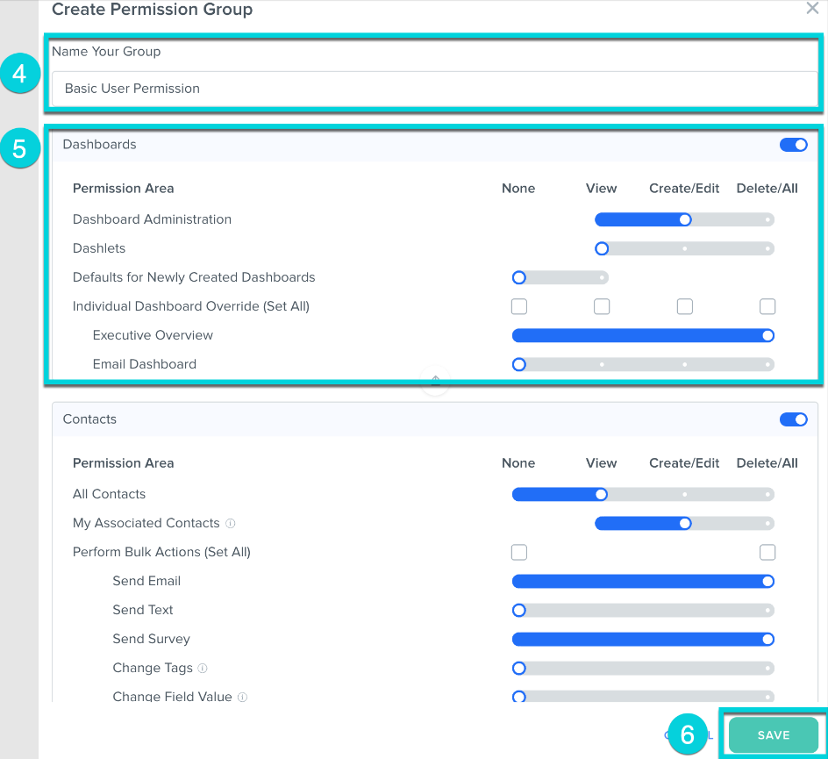
Task: Check Create/Edit box for Individual Dashboard Override
Action: (684, 306)
